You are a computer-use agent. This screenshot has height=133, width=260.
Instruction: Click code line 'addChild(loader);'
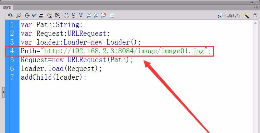(54, 77)
